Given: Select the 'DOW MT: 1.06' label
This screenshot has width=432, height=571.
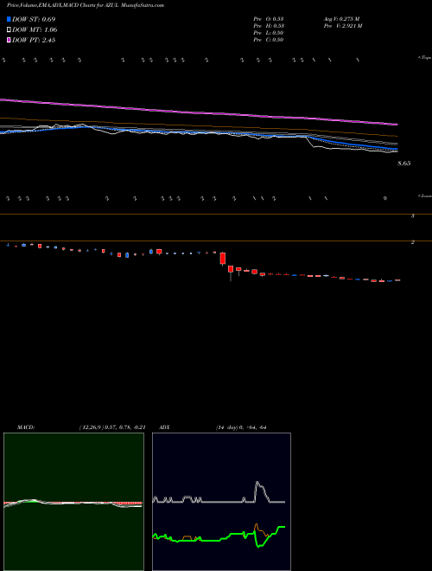Looking at the screenshot, I should click(35, 30).
